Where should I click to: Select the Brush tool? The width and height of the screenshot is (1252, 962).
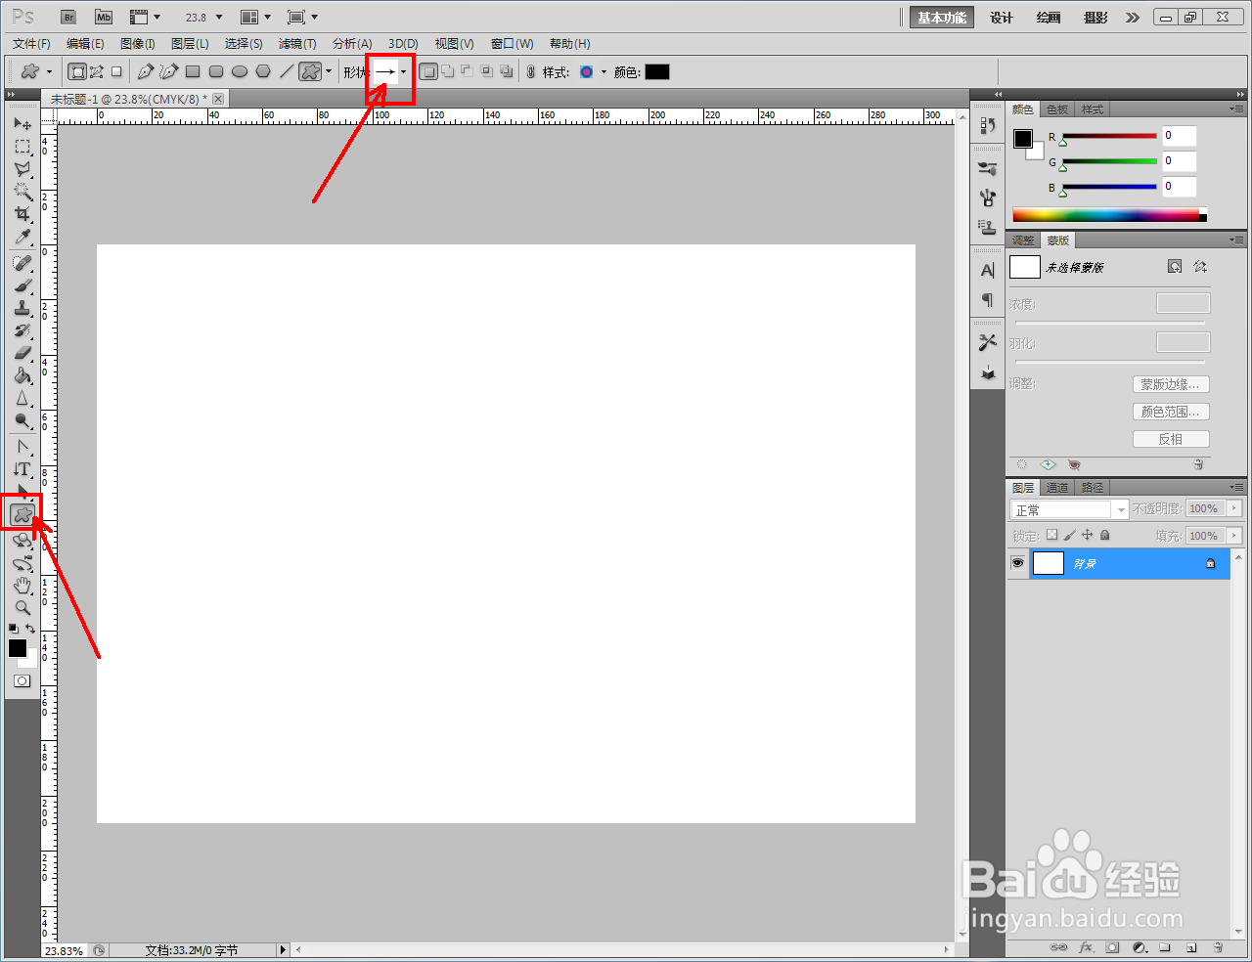pos(22,285)
